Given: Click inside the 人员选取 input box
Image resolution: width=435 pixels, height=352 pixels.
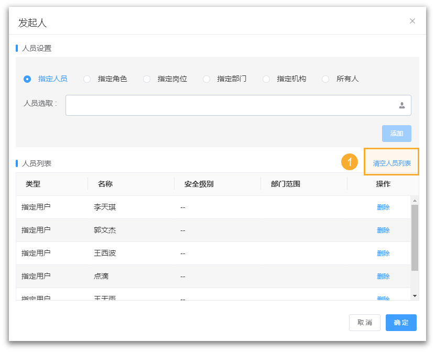Looking at the screenshot, I should click(210, 105).
